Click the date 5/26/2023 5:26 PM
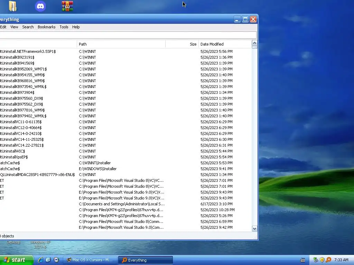This screenshot has width=354, height=265. click(x=216, y=215)
